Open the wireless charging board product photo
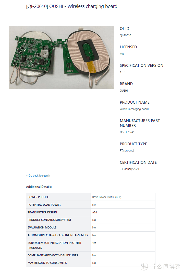183x273 pixels. pyautogui.click(x=62, y=58)
